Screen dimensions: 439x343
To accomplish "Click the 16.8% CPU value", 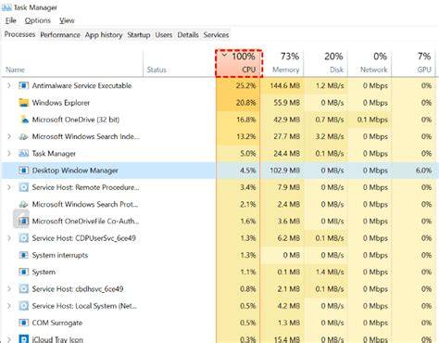I will click(x=246, y=120).
